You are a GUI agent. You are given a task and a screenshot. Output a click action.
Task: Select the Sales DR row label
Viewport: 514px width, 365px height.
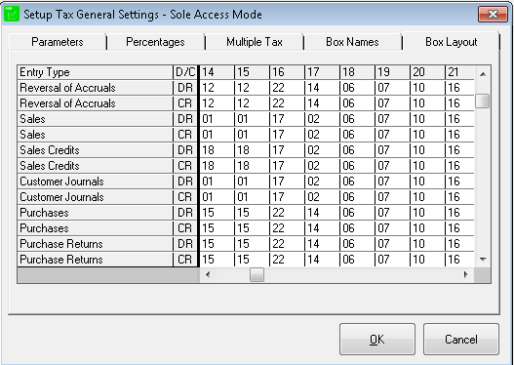click(x=95, y=119)
